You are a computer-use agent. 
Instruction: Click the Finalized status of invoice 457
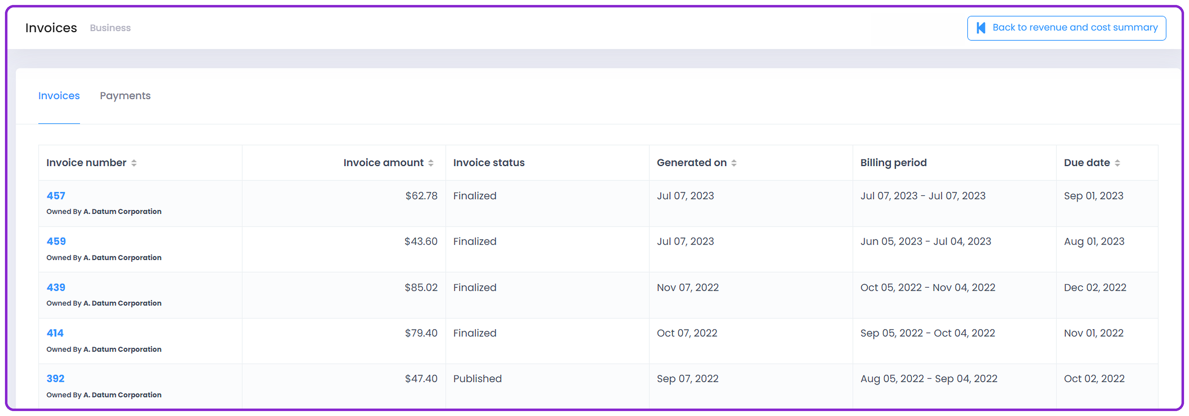(x=475, y=196)
